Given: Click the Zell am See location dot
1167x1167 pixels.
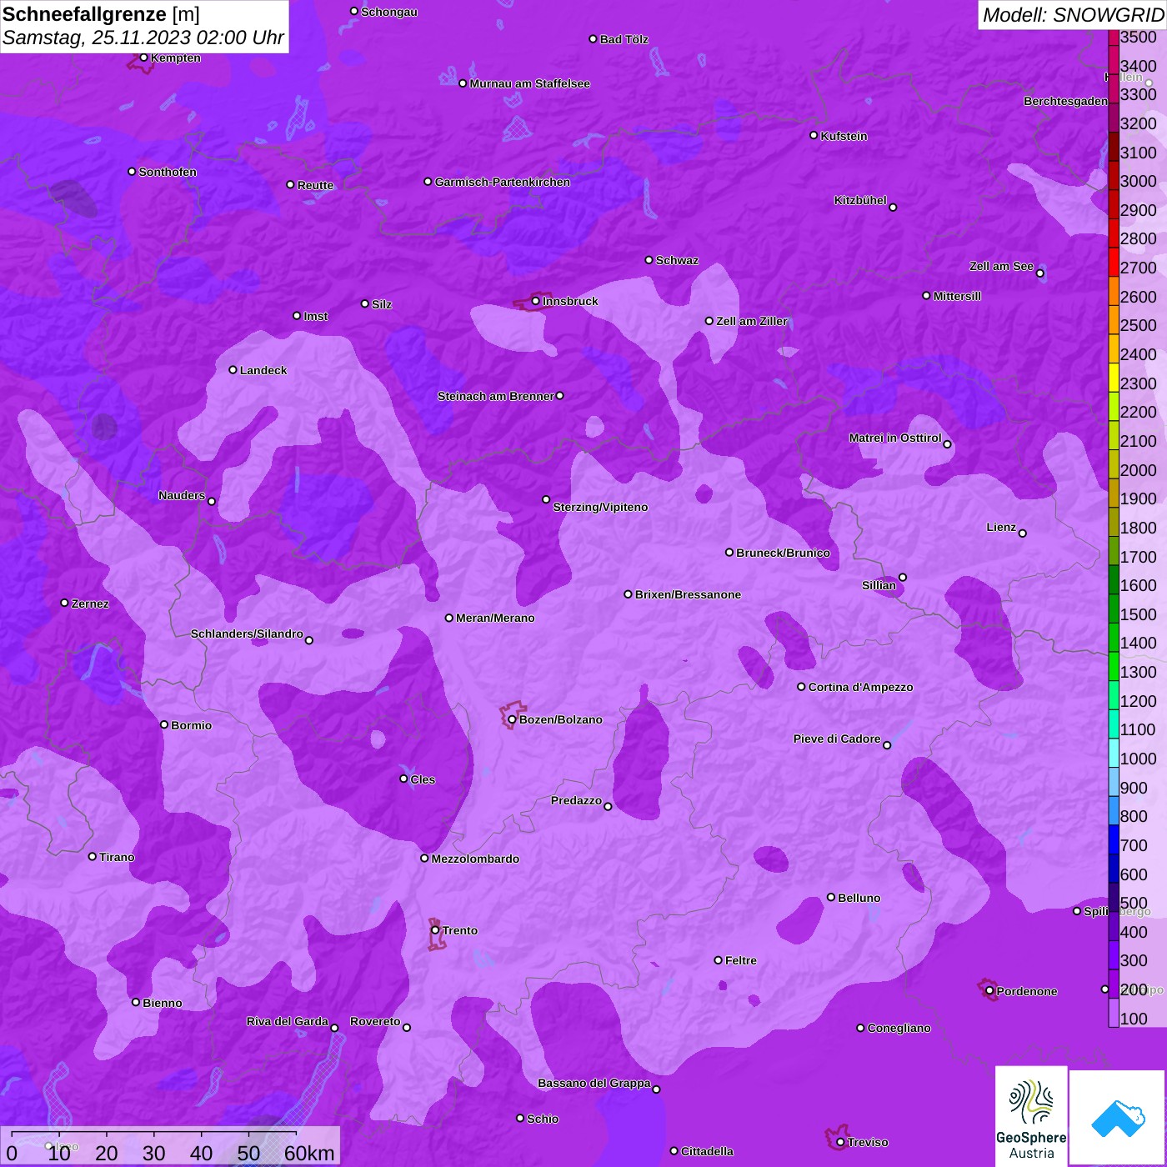Looking at the screenshot, I should pos(1039,273).
